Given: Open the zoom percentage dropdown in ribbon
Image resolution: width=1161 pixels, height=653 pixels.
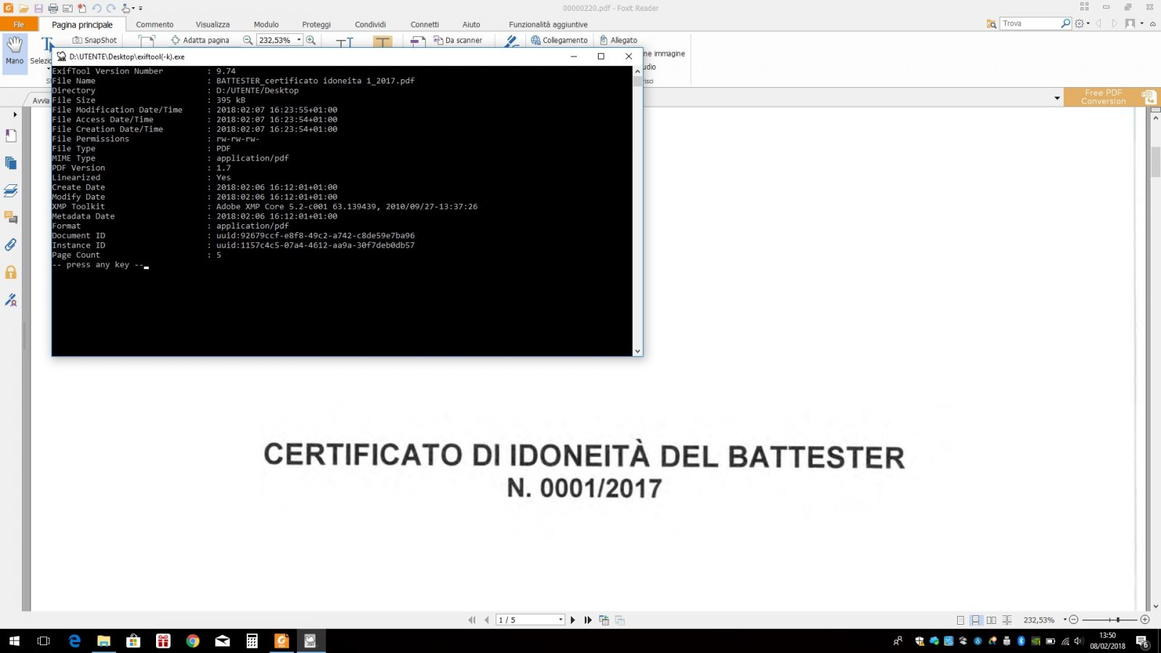Looking at the screenshot, I should click(x=298, y=40).
